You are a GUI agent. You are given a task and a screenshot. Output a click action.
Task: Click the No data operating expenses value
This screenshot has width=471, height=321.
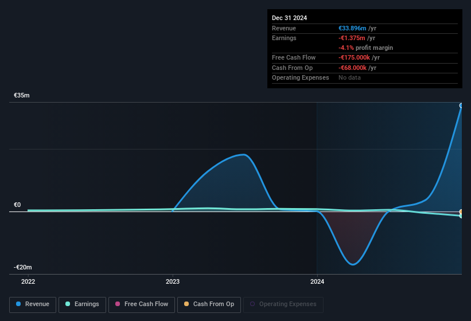tap(349, 78)
